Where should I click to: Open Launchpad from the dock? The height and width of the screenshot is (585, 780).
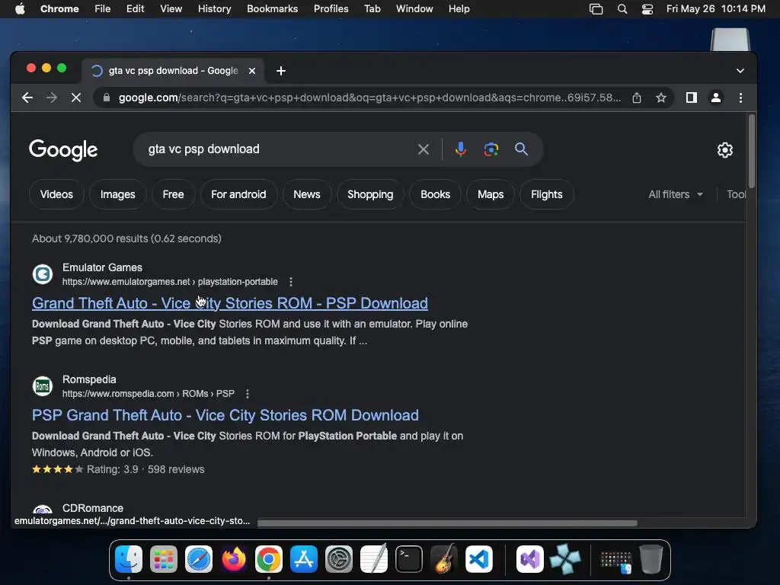coord(164,559)
